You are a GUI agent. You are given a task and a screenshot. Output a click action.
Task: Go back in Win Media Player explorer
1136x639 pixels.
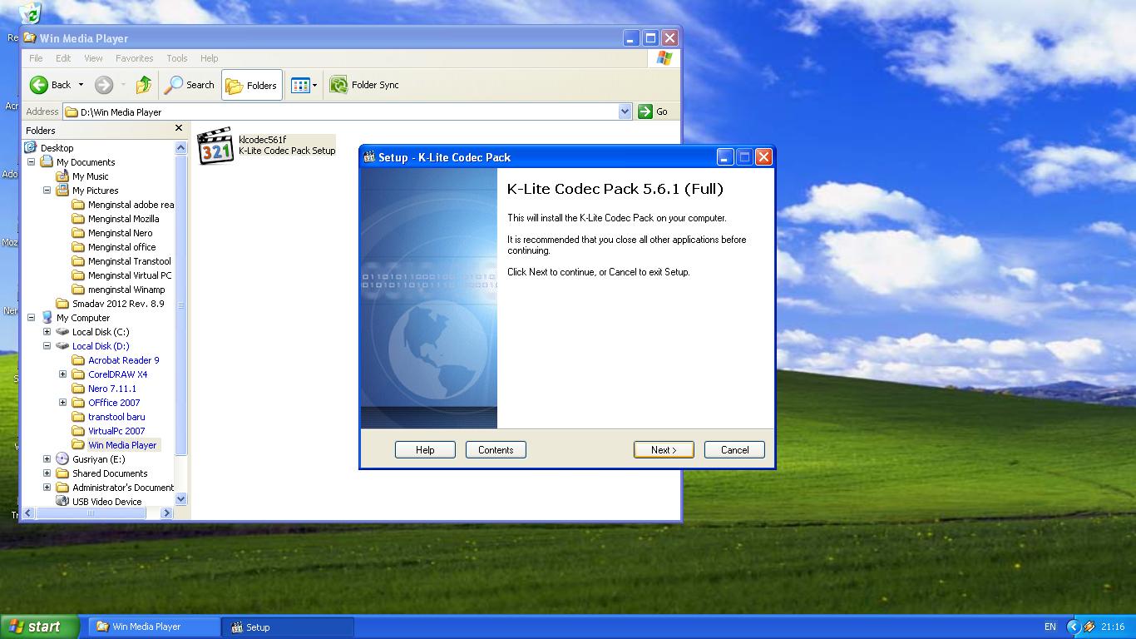[52, 85]
